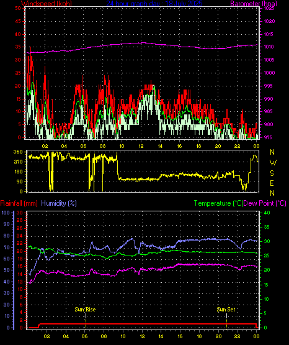Click the '90' wind direction axis value
This screenshot has width=289, height=345.
click(x=19, y=182)
